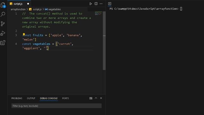Click the 'eggplant' string in code
Image resolution: width=204 pixels, height=115 pixels.
pos(31,48)
